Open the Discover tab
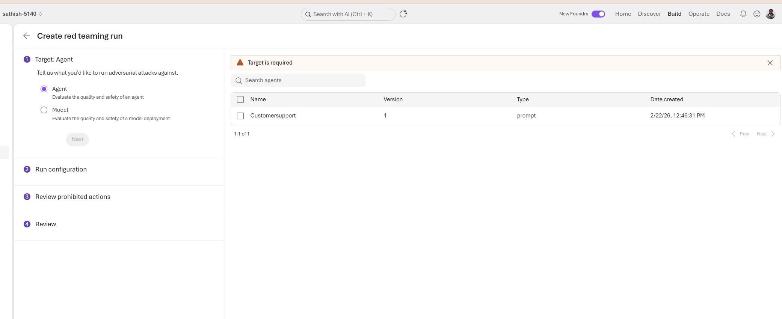 (649, 14)
